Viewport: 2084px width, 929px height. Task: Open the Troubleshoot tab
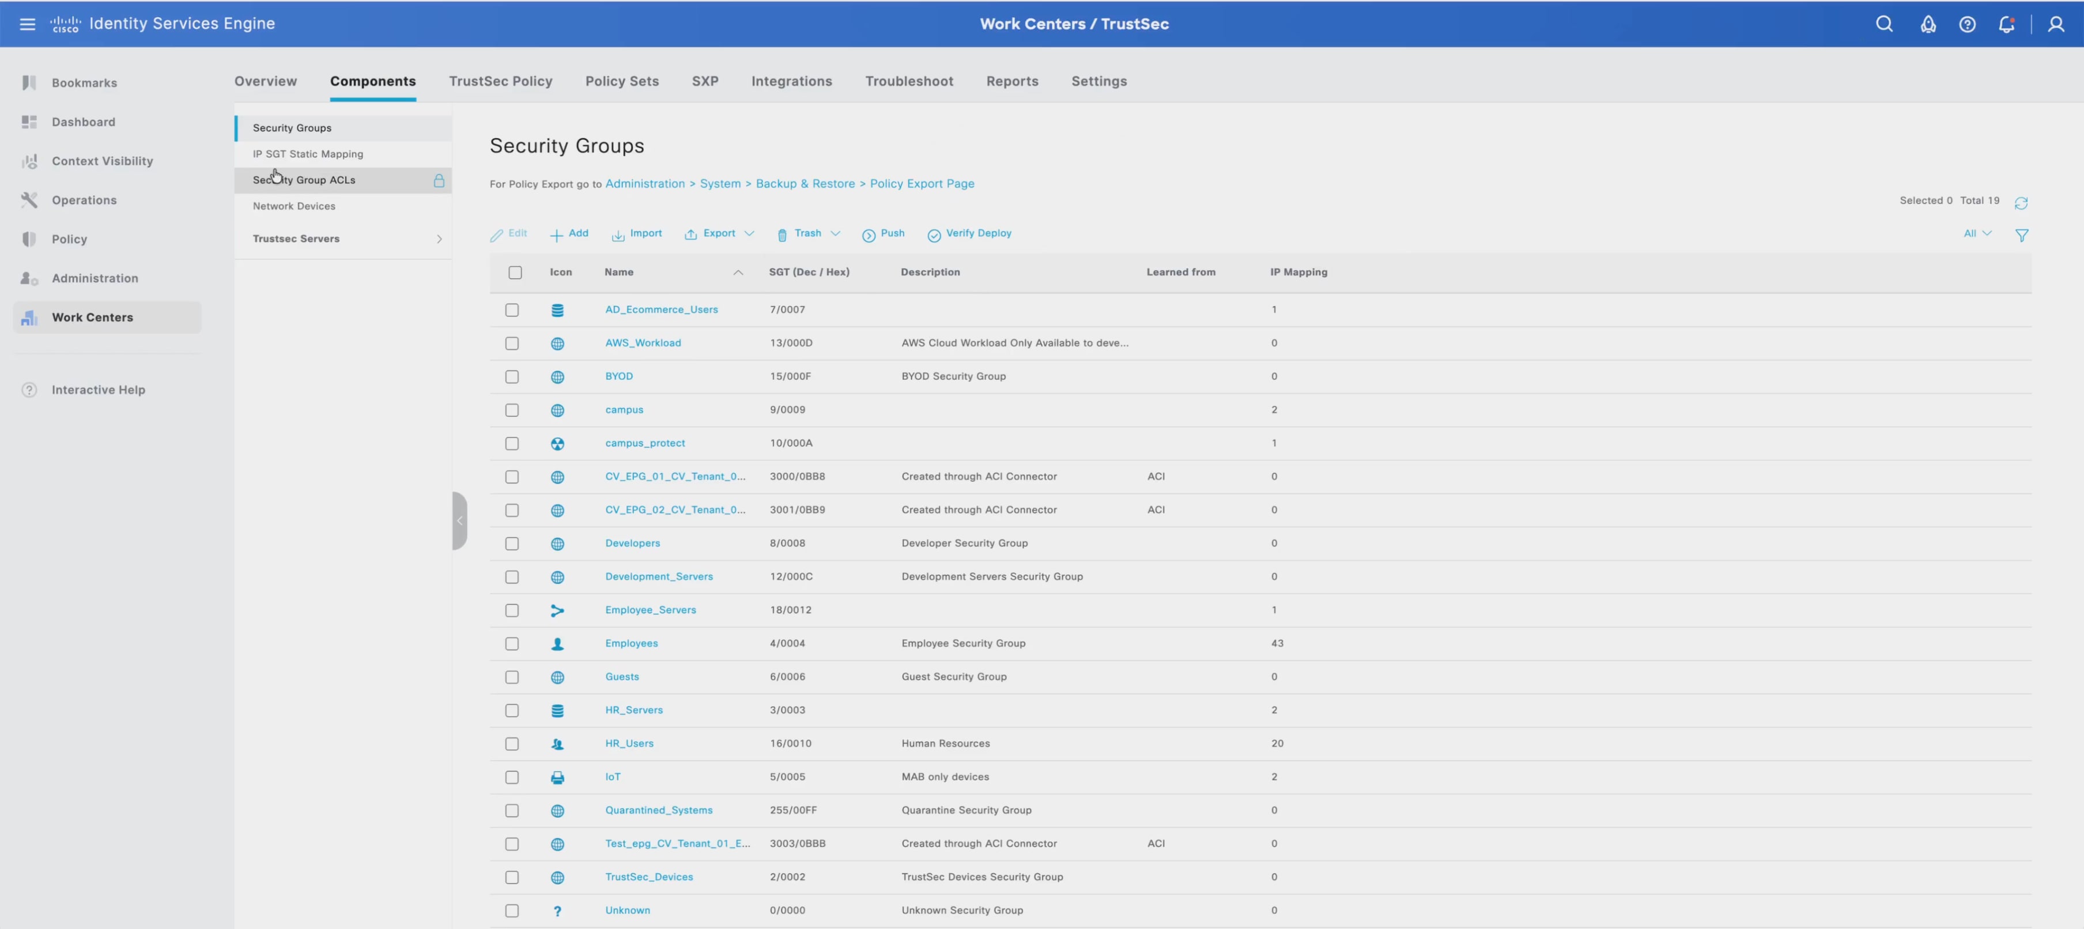click(x=908, y=81)
